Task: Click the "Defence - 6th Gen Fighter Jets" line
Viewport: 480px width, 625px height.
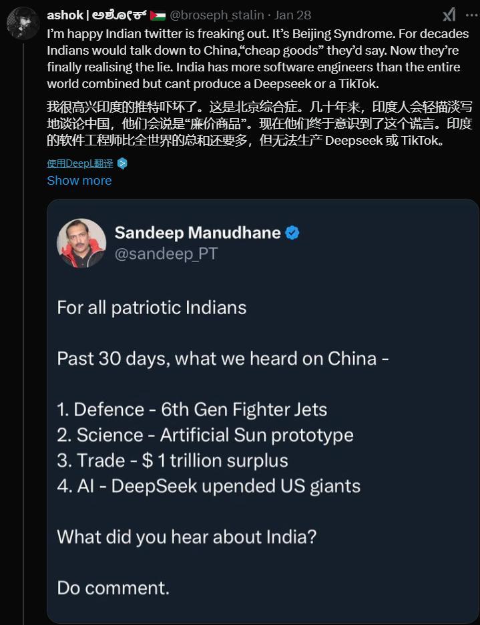Action: (192, 409)
